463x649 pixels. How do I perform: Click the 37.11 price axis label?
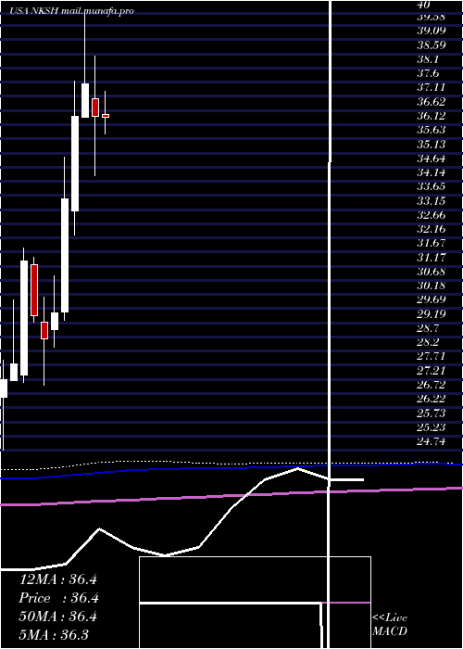[431, 87]
